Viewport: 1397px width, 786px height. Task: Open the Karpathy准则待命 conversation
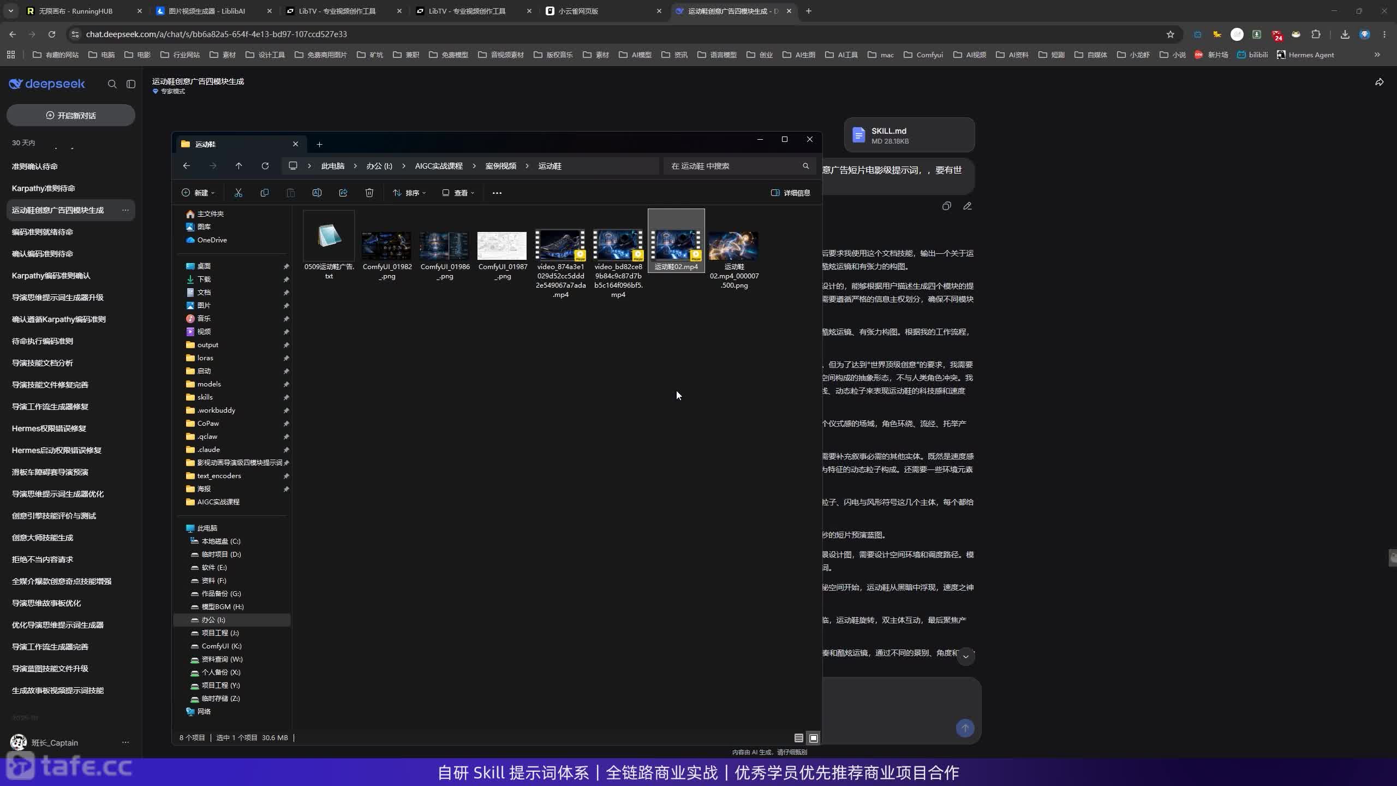[x=71, y=188]
